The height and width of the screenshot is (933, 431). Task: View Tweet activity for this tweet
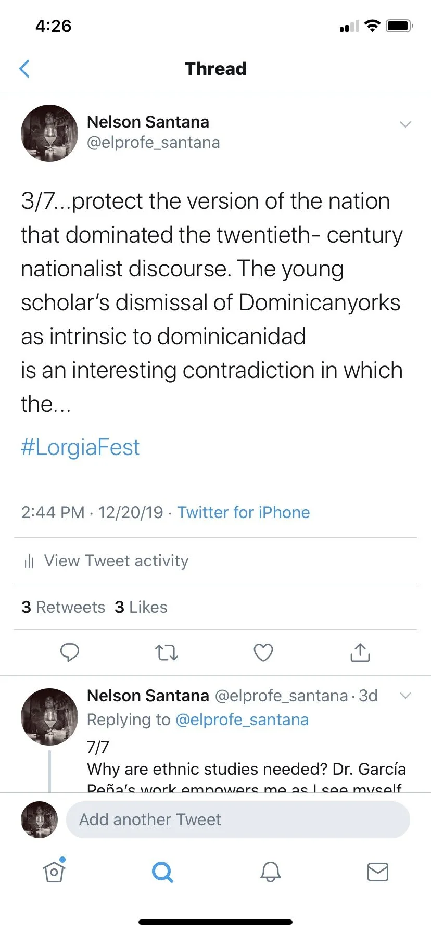tap(116, 561)
